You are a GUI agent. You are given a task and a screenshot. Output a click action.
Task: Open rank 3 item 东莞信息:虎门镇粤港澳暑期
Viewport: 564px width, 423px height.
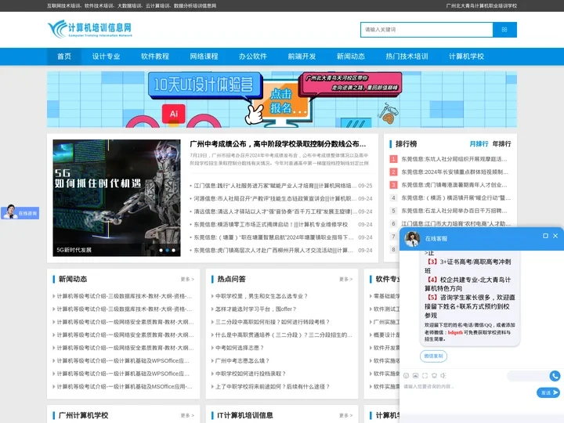(x=454, y=185)
